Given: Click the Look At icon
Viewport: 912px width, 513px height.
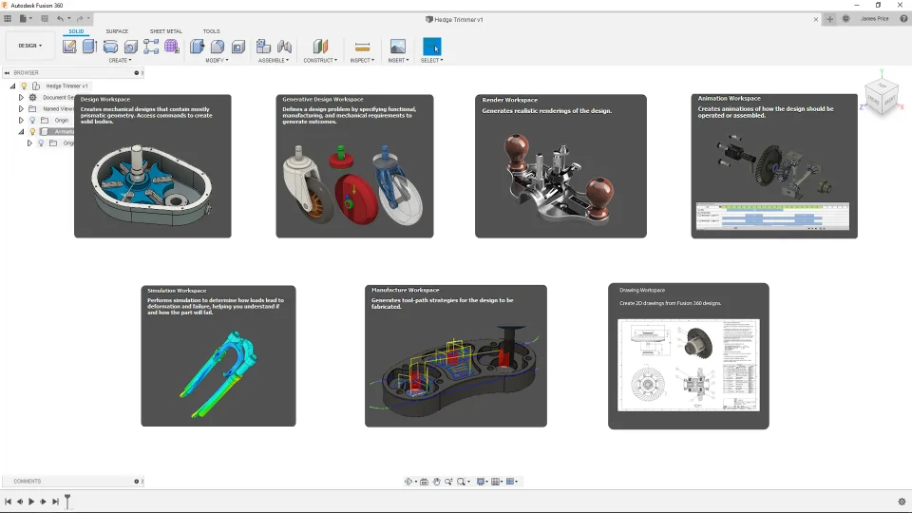Looking at the screenshot, I should tap(424, 482).
